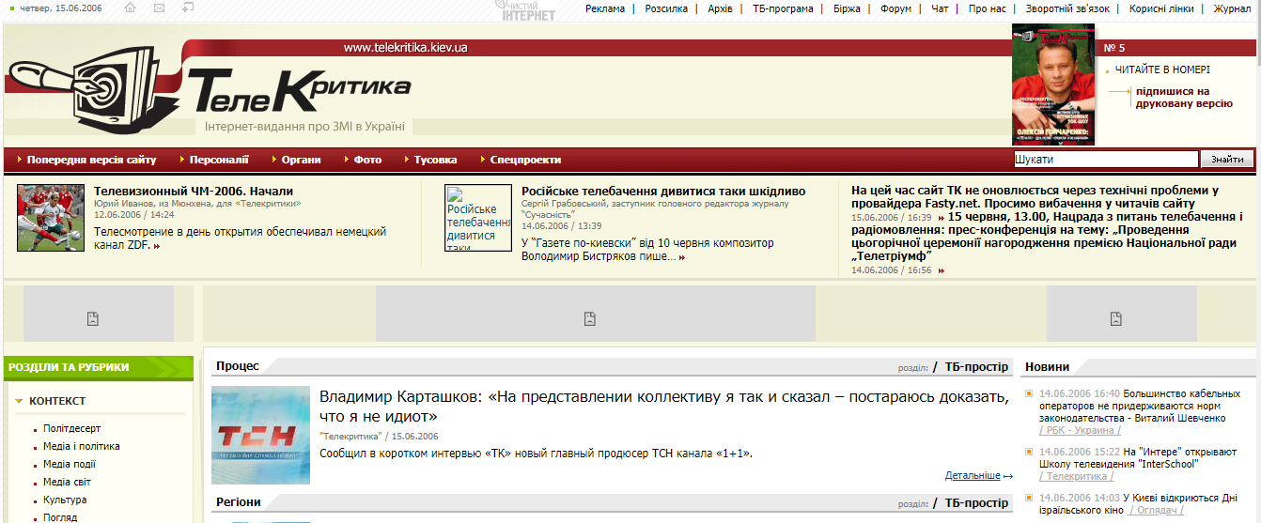Open Погляд in the sidebar

tap(60, 516)
